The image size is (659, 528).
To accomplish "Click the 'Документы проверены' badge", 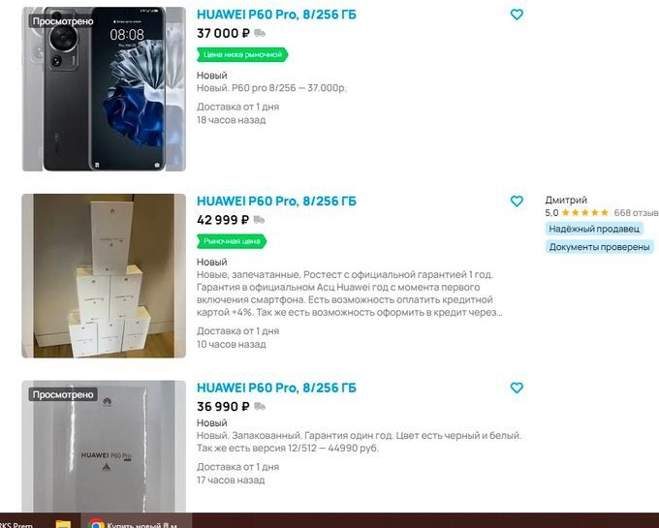I will pyautogui.click(x=599, y=247).
